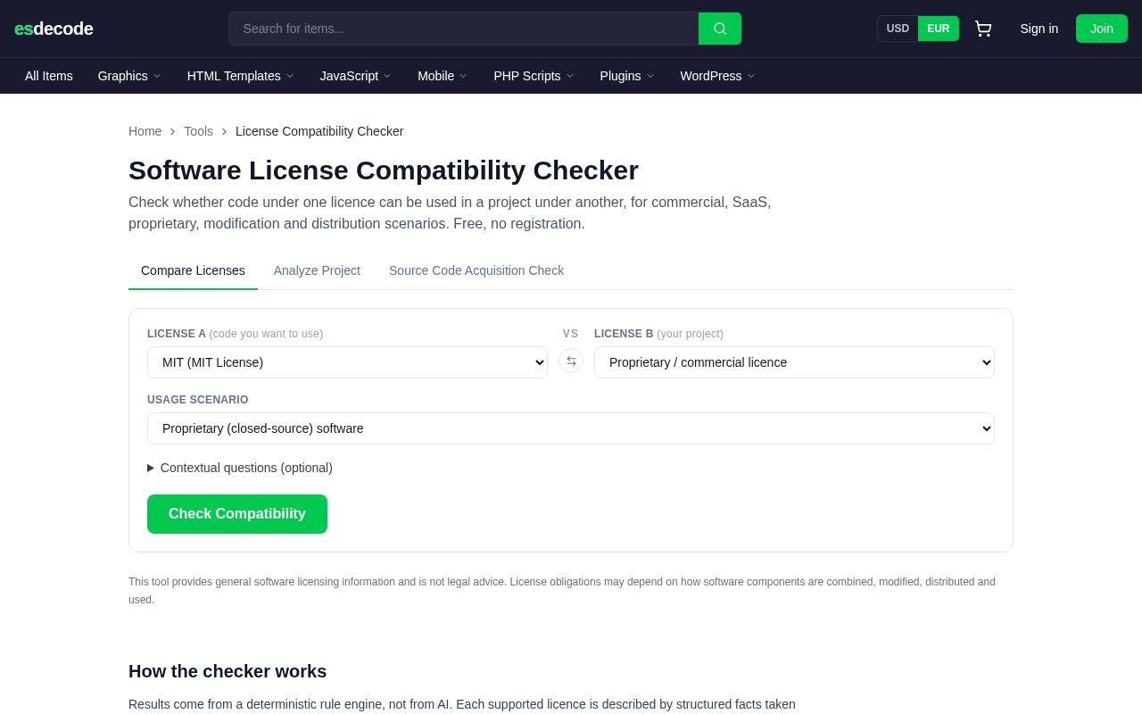The width and height of the screenshot is (1142, 714).
Task: Expand the Mobile menu
Action: click(x=443, y=76)
